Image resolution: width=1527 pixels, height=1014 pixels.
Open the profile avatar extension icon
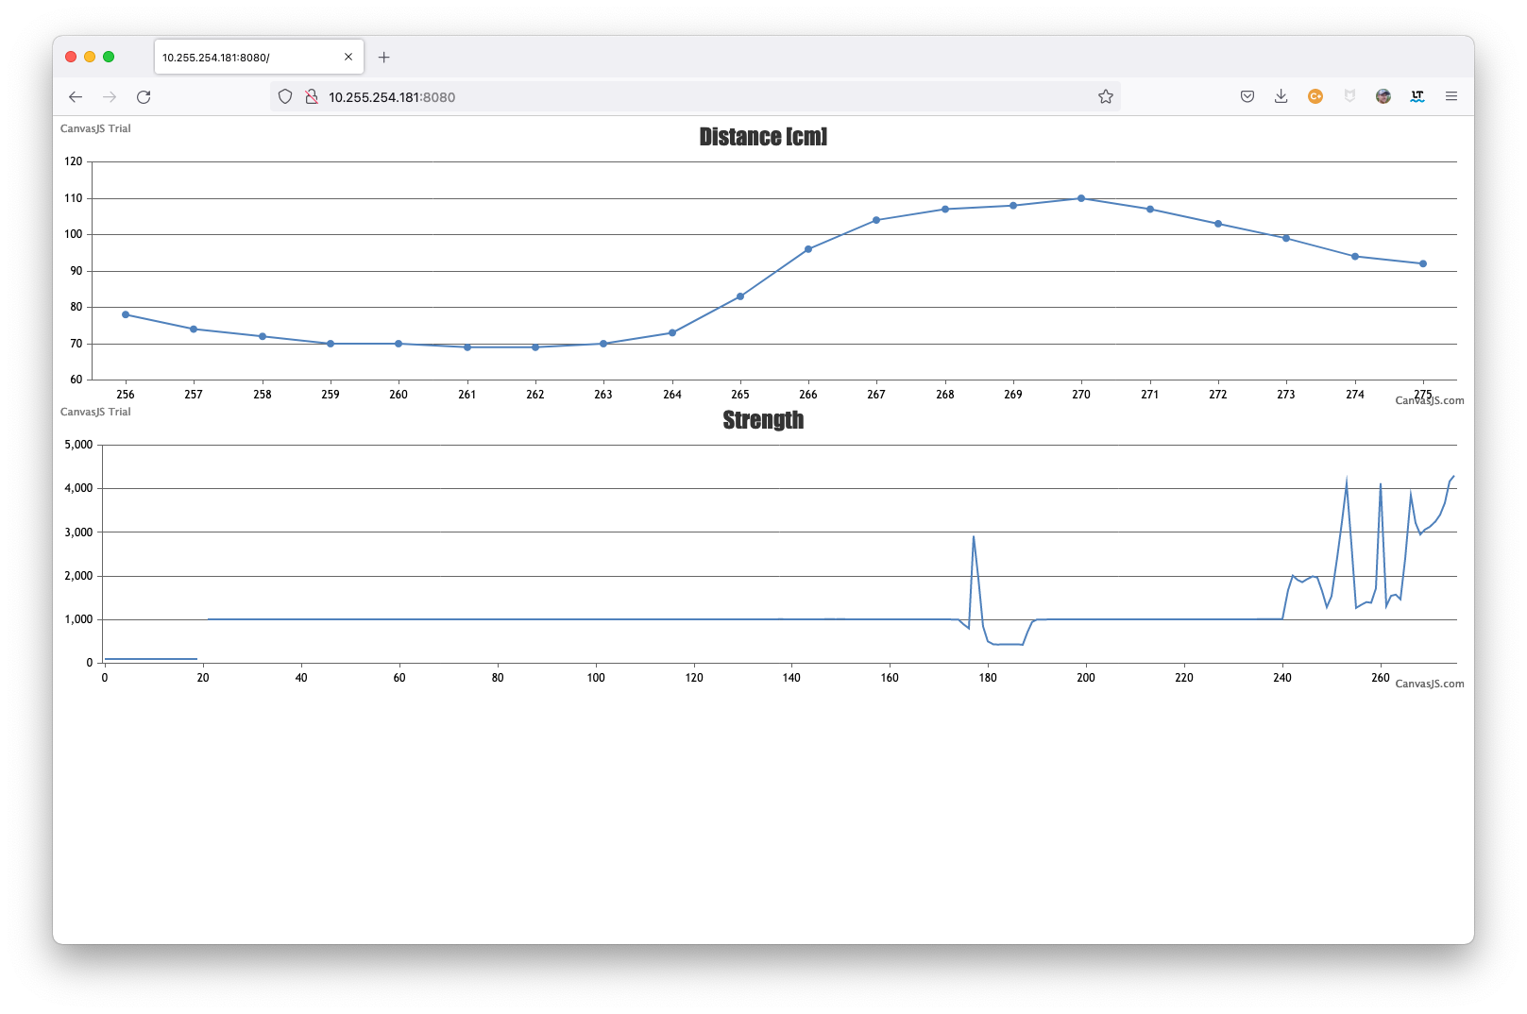coord(1383,96)
